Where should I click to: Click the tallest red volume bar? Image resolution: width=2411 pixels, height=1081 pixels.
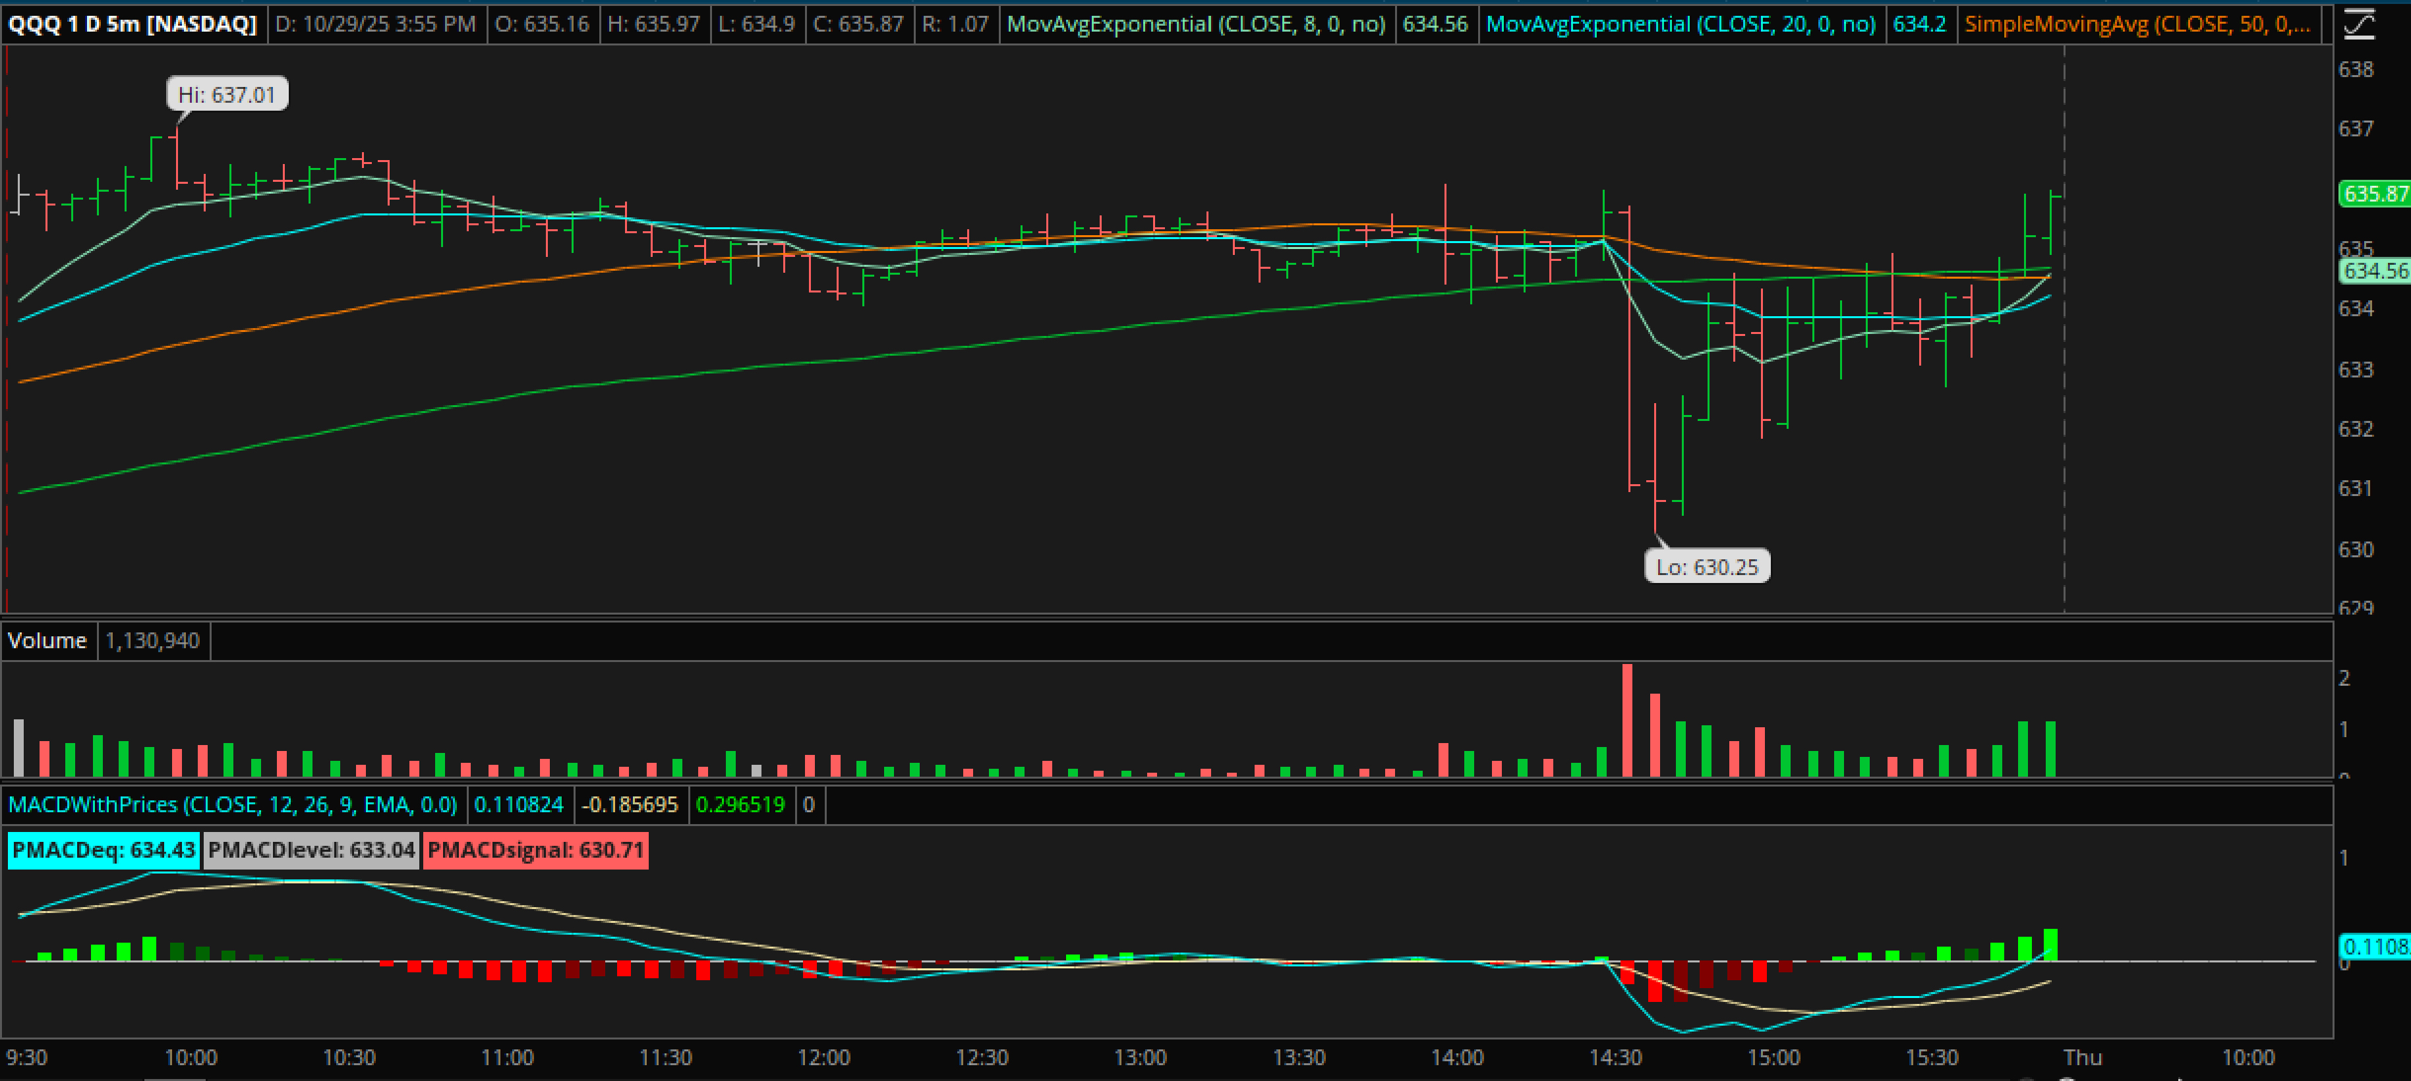pos(1626,720)
